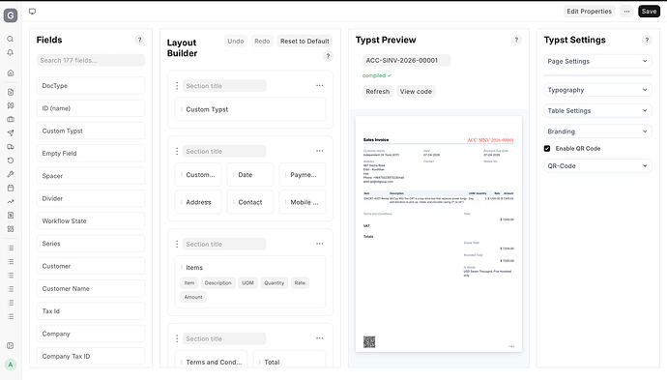Select the Workflow State field
Viewport: 667px width, 380px height.
(x=91, y=220)
